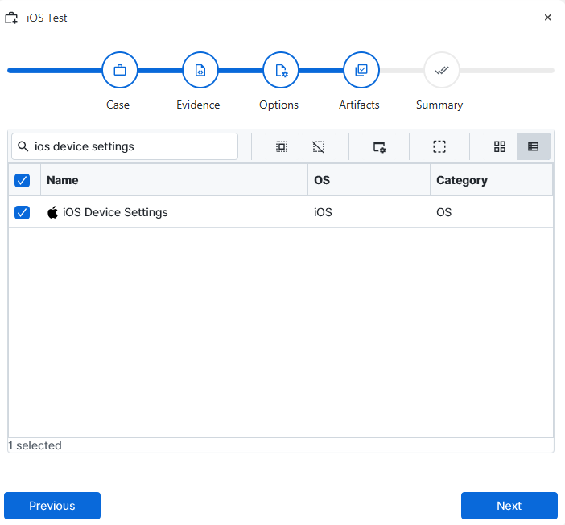Uncheck the header select-all checkbox
This screenshot has height=525, width=565.
pos(23,181)
